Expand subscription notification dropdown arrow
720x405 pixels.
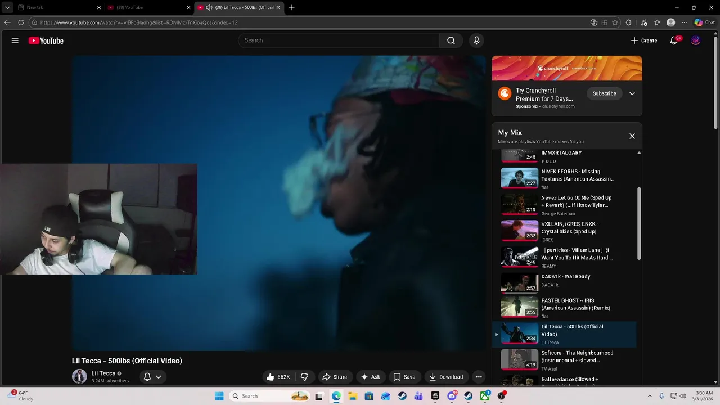click(159, 377)
